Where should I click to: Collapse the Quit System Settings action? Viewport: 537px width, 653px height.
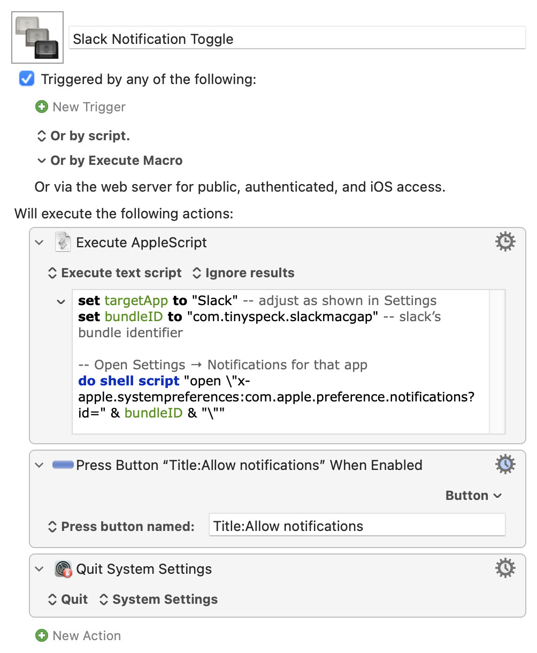(39, 569)
